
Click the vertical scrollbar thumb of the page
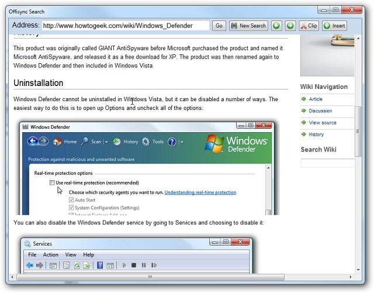pos(358,132)
